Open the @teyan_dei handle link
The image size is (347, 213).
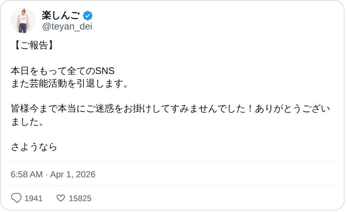pos(67,27)
